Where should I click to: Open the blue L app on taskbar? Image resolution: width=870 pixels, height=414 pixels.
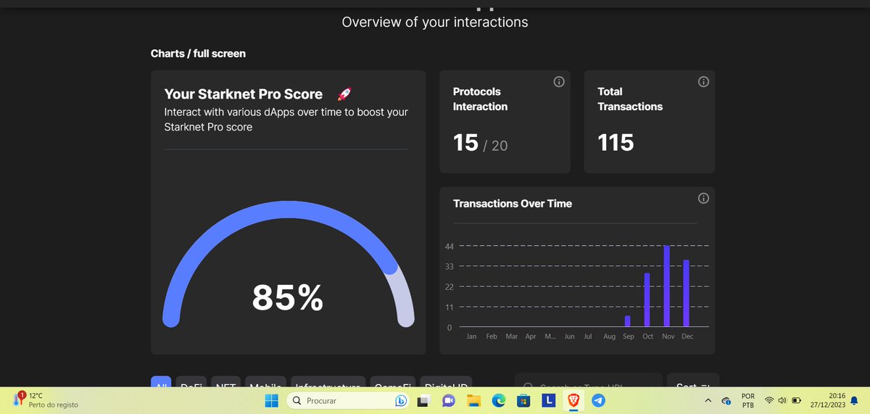(x=549, y=400)
